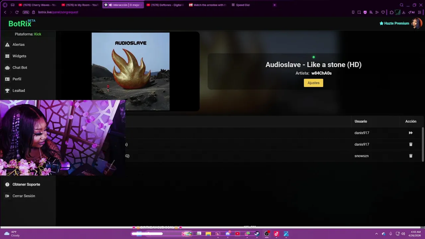425x239 pixels.
Task: Open the Perfil sidebar section
Action: (x=17, y=79)
